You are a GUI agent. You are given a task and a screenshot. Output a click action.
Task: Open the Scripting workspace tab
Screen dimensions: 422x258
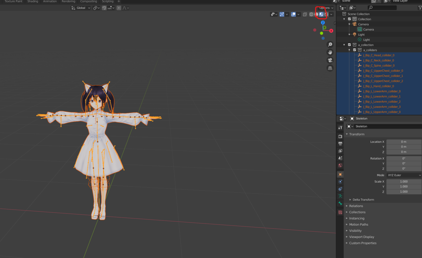pos(108,1)
